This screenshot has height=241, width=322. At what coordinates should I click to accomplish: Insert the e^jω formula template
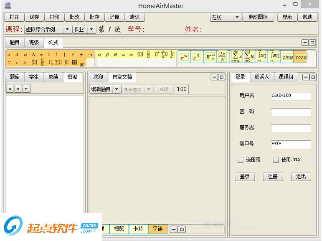184,57
